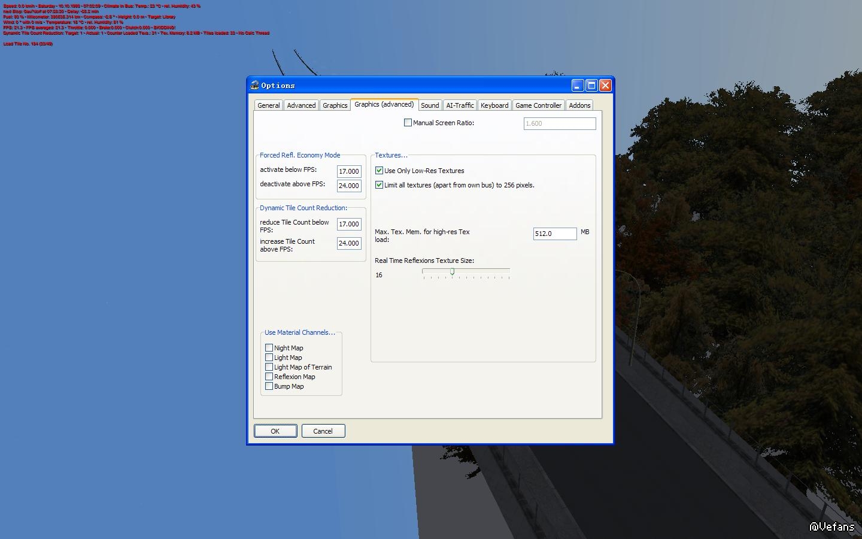Viewport: 862px width, 539px height.
Task: Click the Cancel button
Action: tap(323, 431)
